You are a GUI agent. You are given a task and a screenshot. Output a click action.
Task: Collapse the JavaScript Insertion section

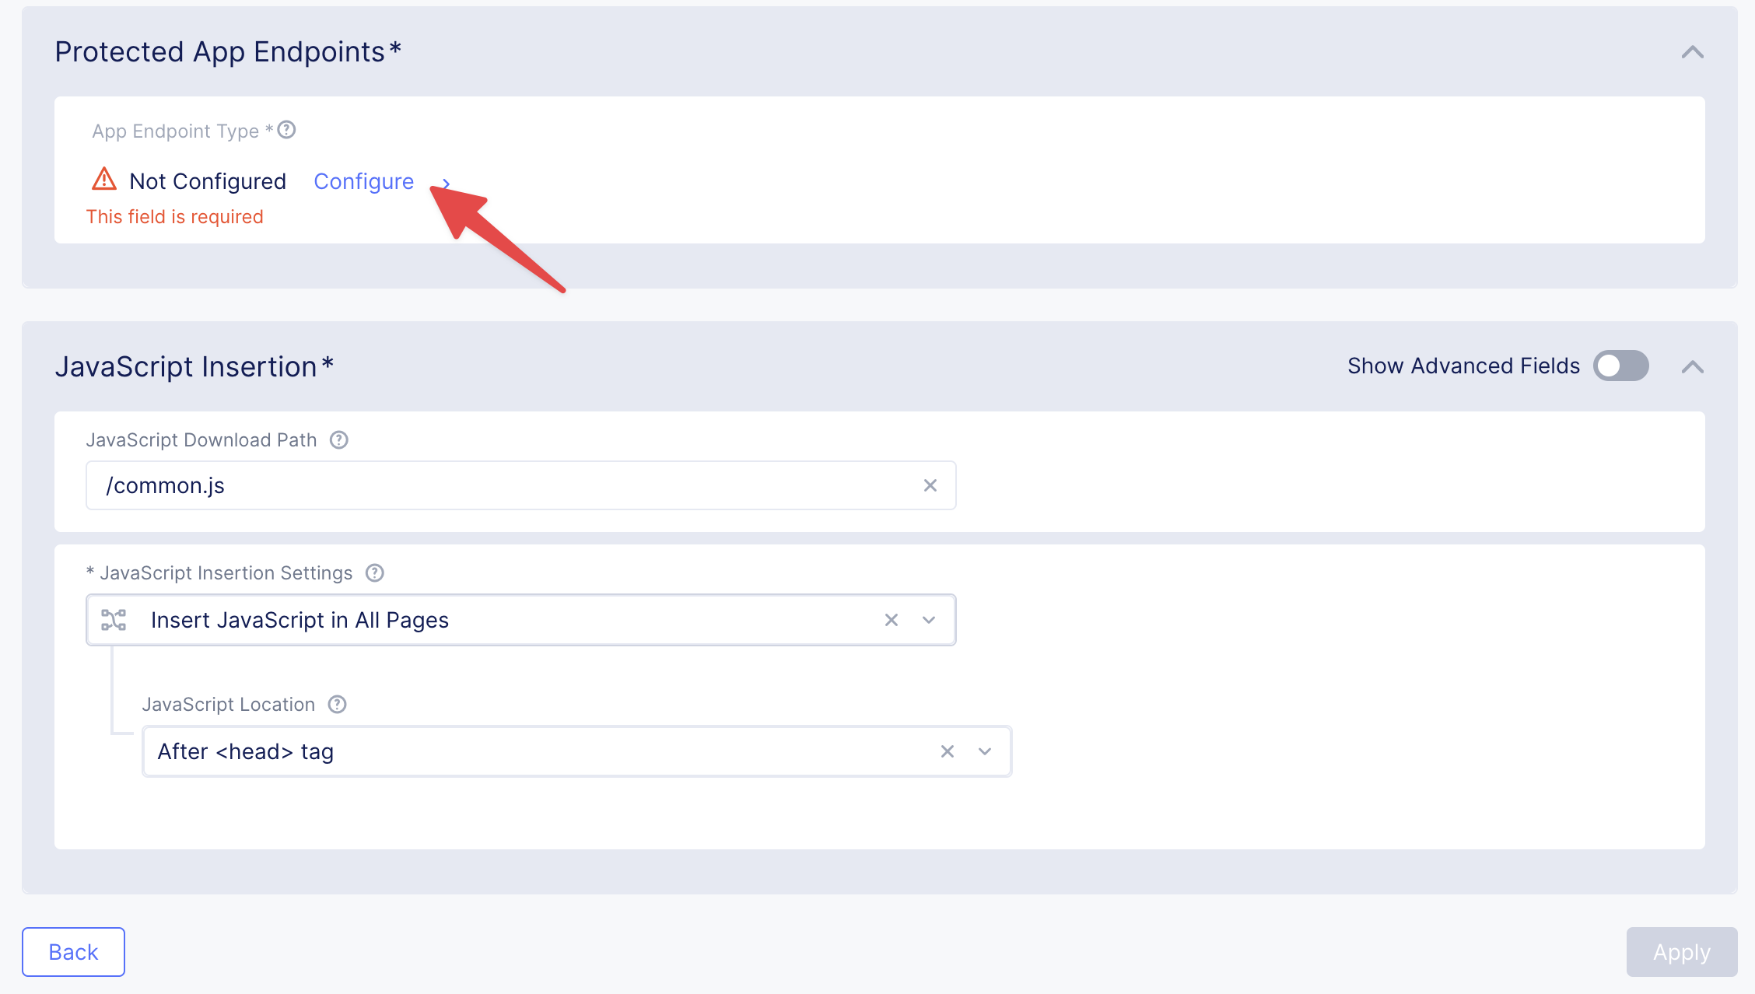(1692, 367)
